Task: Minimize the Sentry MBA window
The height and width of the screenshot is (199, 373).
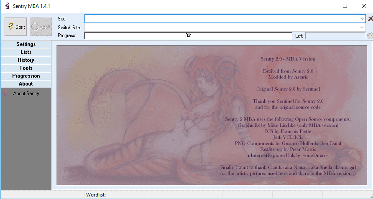Action: [326, 6]
